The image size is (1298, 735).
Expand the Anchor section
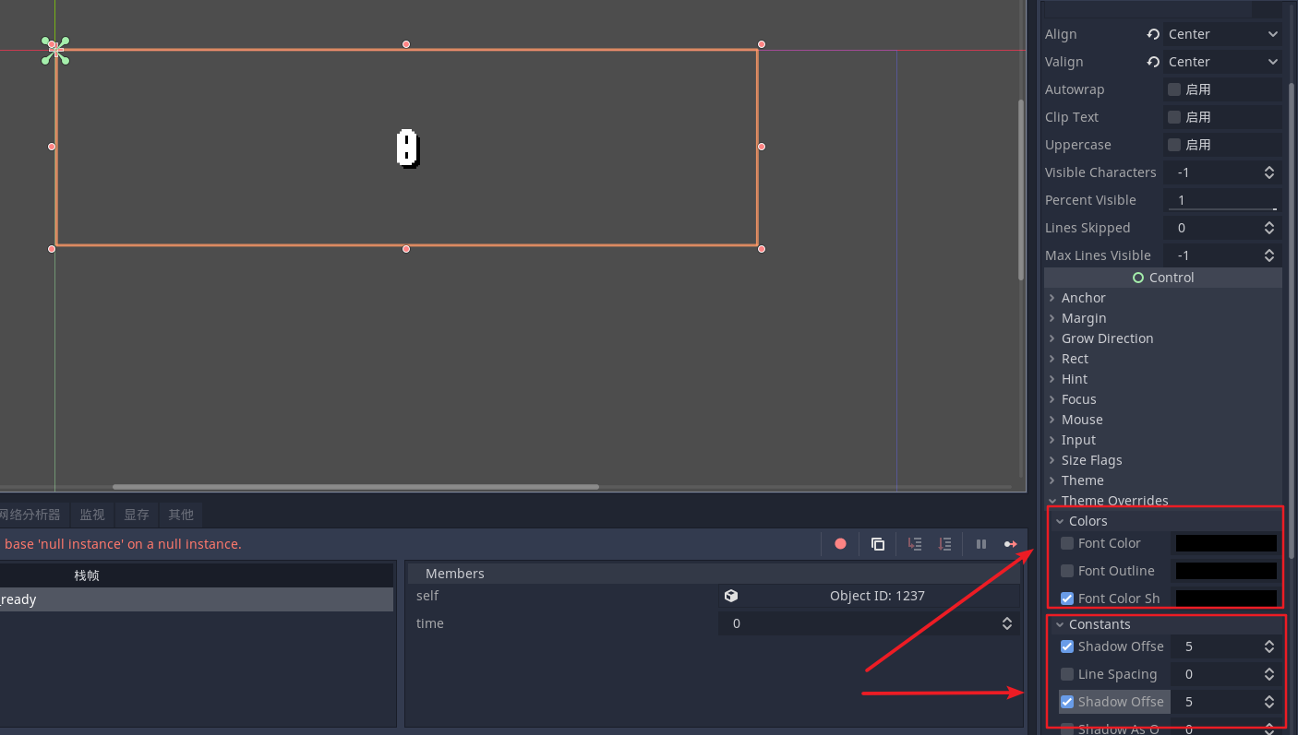point(1163,298)
